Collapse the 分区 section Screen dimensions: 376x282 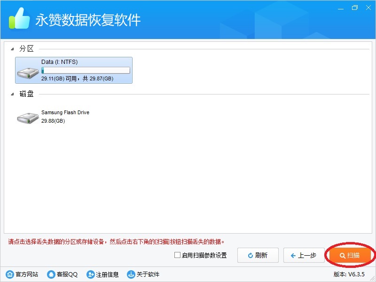[12, 49]
